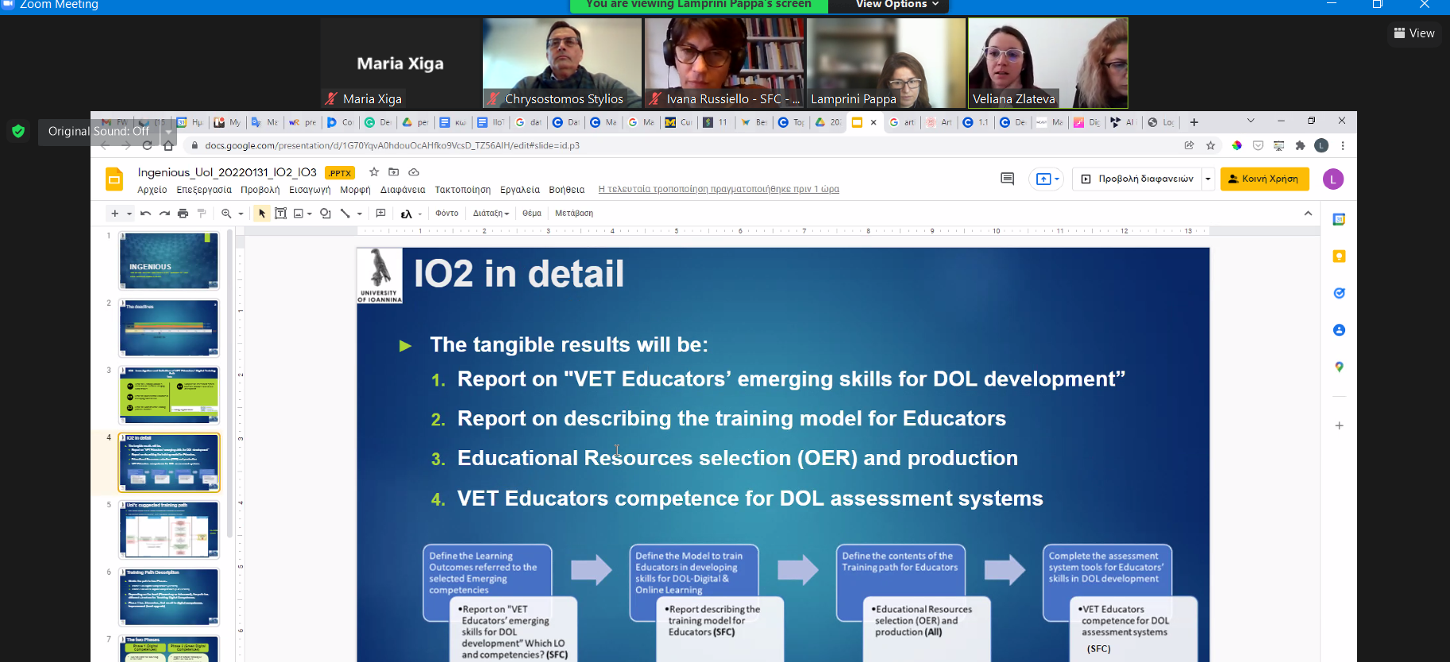Choose the Text box tool
This screenshot has height=662, width=1450.
[280, 214]
